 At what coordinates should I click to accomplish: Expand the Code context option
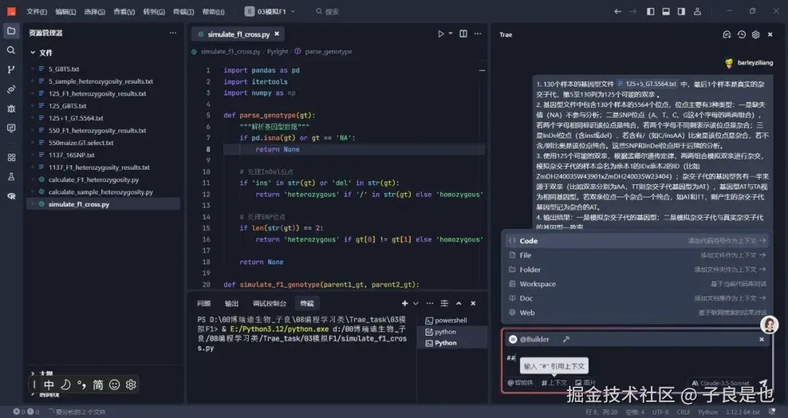(x=637, y=241)
